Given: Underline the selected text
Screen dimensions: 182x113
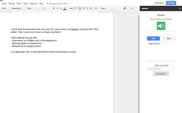Looking at the screenshot, I should [x=61, y=8].
